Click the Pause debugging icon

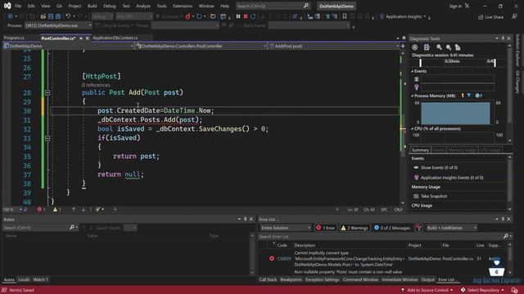238,16
